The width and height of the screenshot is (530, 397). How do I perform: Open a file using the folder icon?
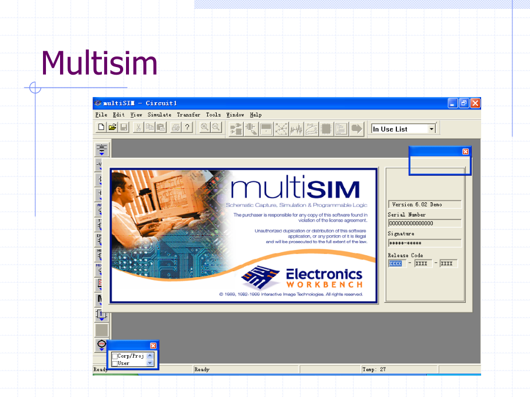[x=112, y=127]
